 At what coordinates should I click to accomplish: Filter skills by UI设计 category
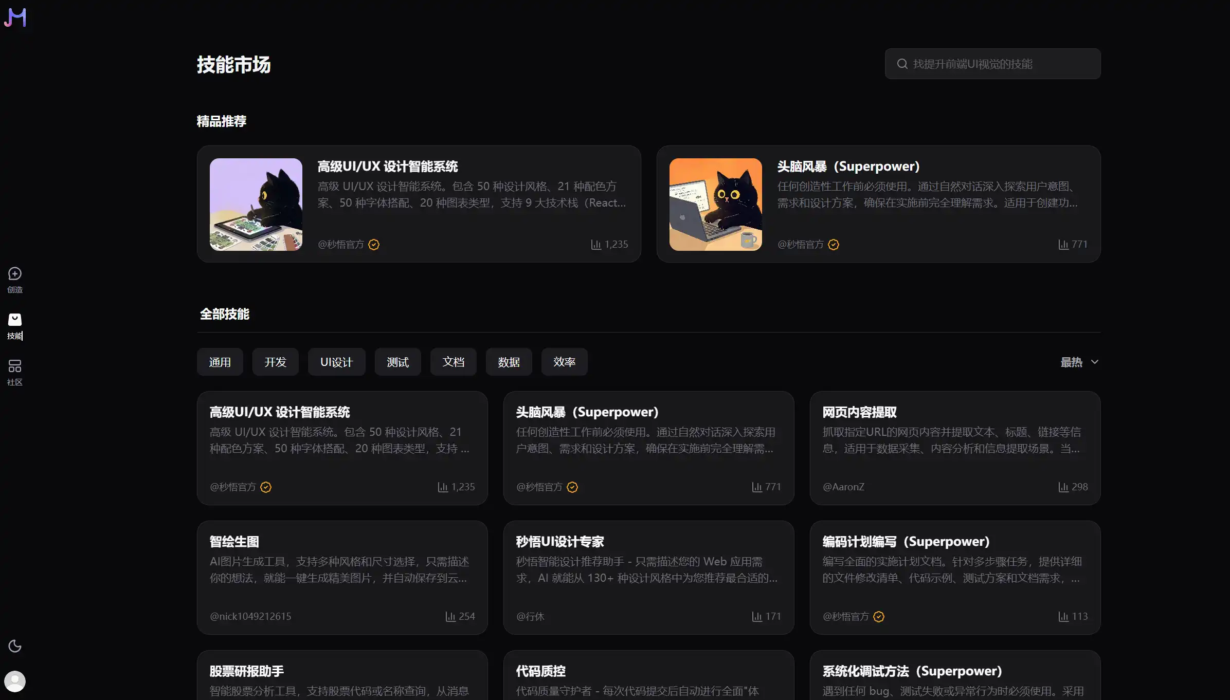pyautogui.click(x=336, y=362)
